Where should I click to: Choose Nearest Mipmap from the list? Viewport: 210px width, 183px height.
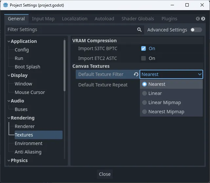click(x=166, y=112)
